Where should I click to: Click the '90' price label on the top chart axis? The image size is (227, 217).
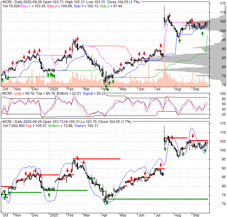224,49
